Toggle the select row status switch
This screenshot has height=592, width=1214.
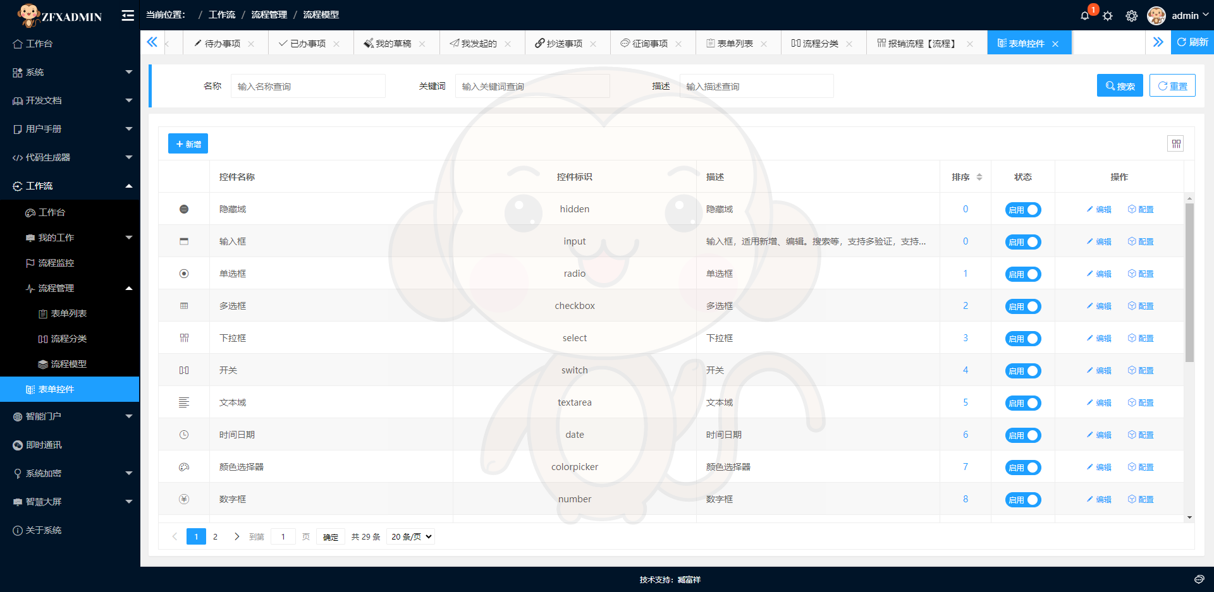click(x=1023, y=339)
